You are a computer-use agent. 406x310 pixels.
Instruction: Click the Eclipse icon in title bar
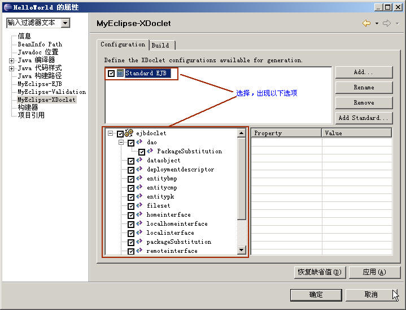(7, 7)
